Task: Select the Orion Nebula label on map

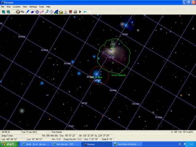Action: coord(119,75)
